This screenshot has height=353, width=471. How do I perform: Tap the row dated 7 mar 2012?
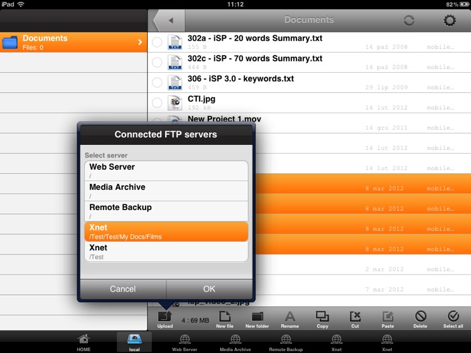point(363,285)
